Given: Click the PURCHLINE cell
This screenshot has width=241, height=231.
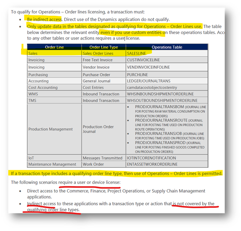Looking at the screenshot, I should coord(167,75).
